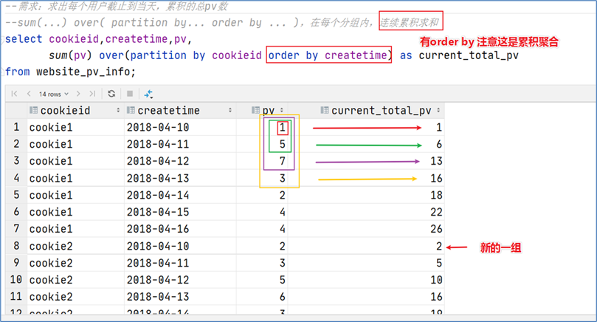This screenshot has width=597, height=322.
Task: Click the pv column table icon
Action: (x=255, y=110)
